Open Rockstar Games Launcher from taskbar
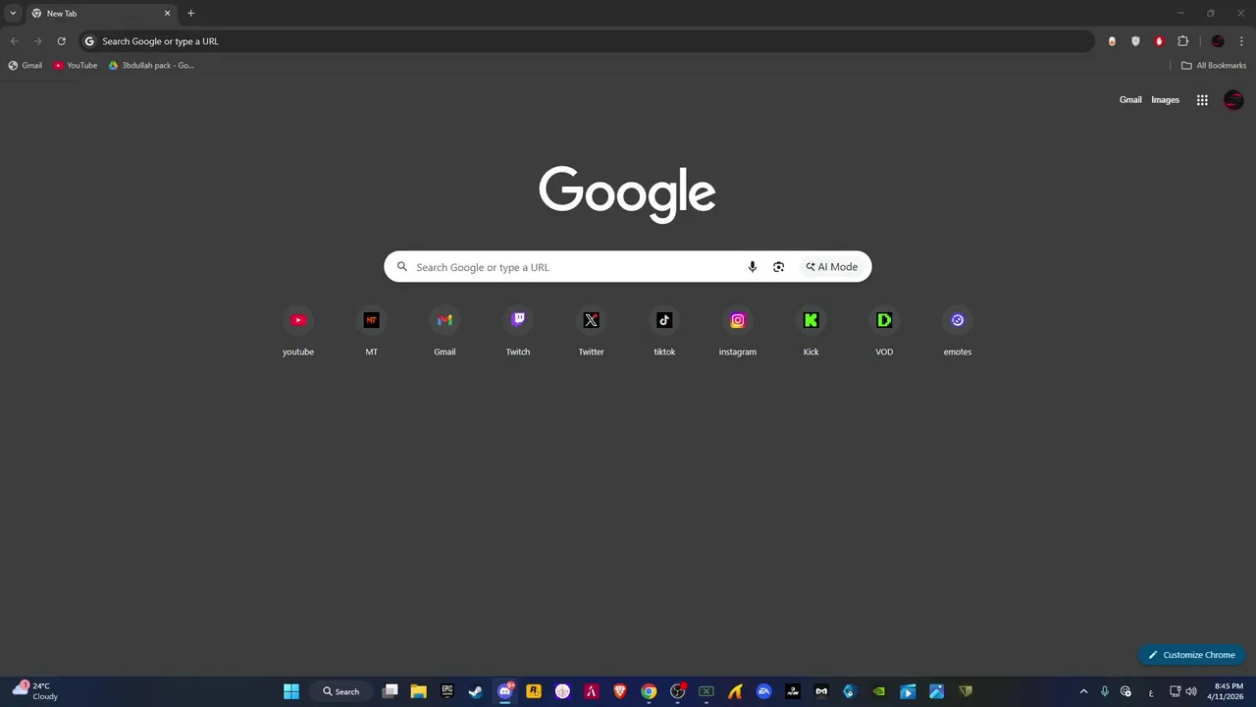This screenshot has height=707, width=1256. coord(534,691)
